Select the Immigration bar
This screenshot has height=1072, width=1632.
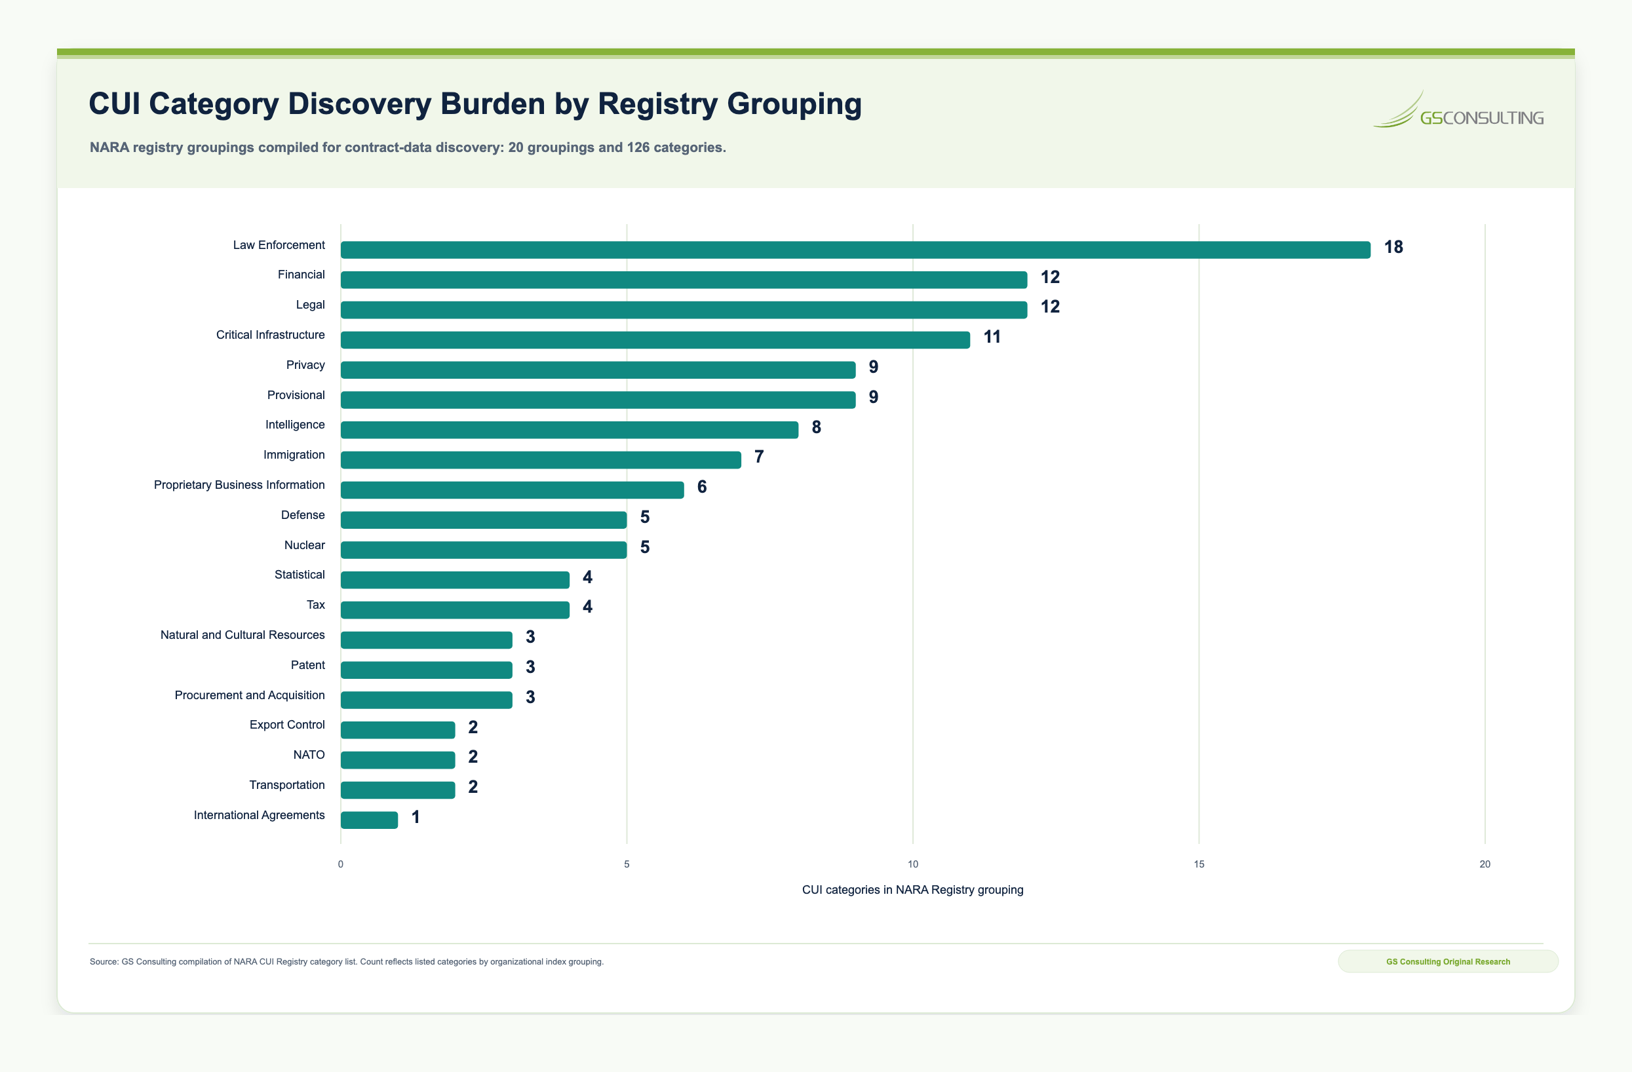(x=540, y=460)
